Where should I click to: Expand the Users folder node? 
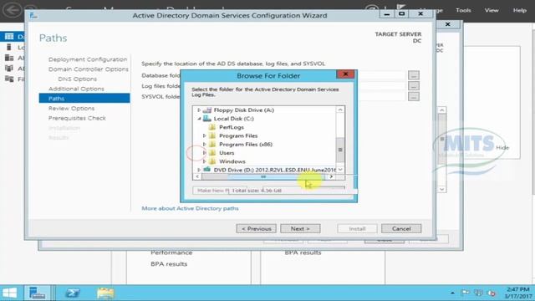click(204, 153)
